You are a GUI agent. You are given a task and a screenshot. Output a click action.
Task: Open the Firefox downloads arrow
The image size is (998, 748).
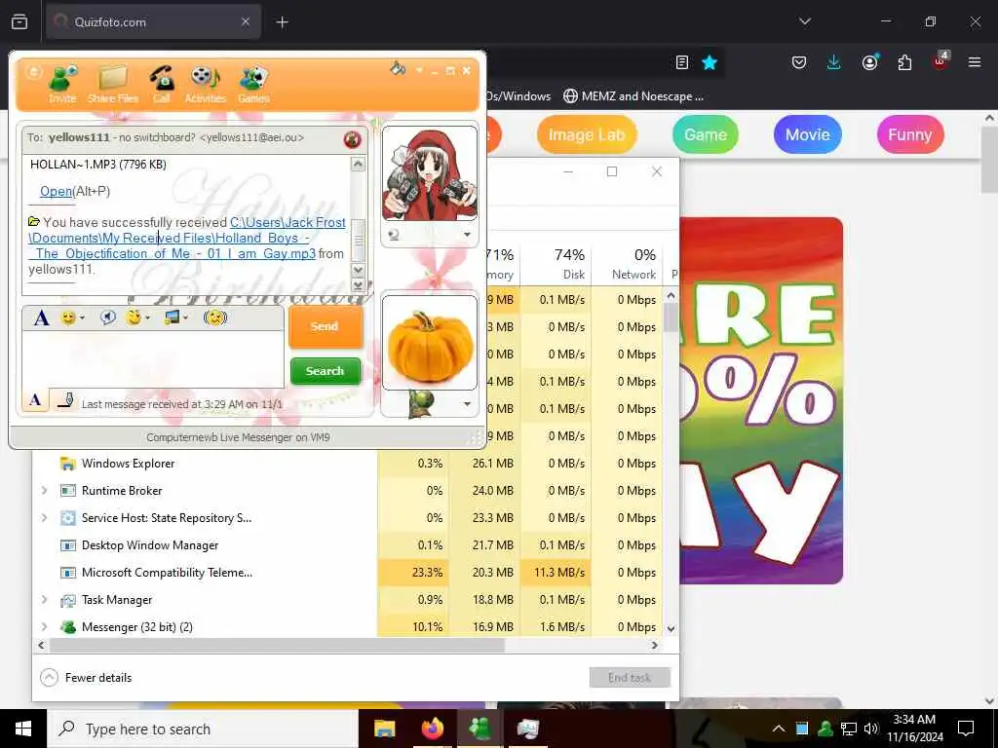click(834, 62)
